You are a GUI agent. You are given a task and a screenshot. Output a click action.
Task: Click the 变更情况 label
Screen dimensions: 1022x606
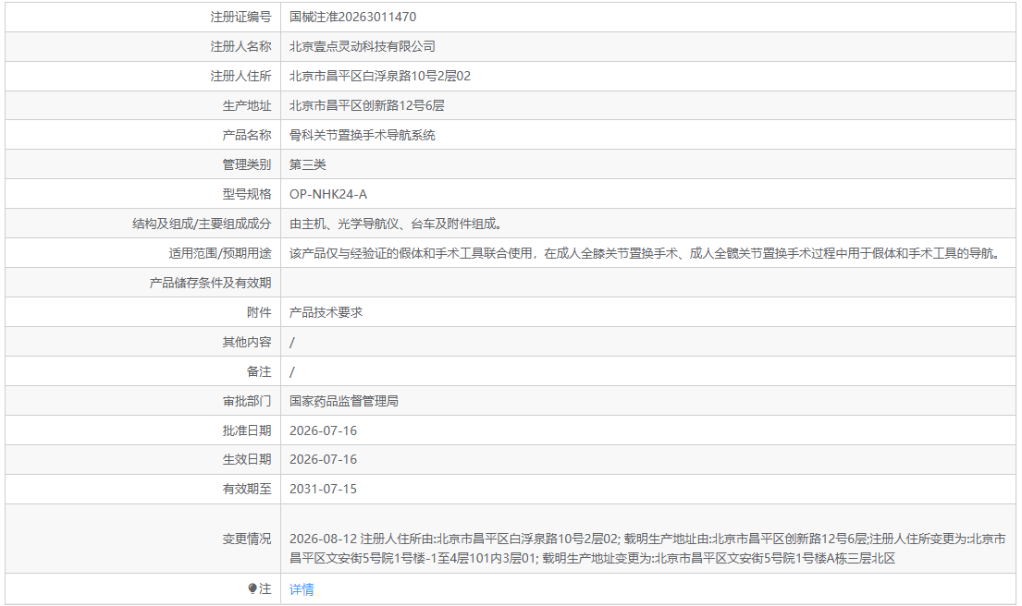[x=246, y=539]
